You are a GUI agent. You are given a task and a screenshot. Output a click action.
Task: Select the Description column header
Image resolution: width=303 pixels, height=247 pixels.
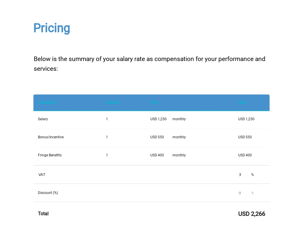tap(47, 102)
